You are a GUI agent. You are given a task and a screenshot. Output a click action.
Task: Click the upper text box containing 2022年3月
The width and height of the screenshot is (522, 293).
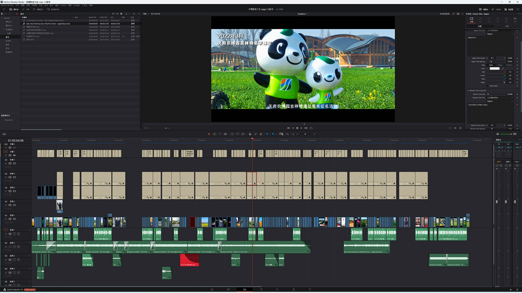(x=491, y=46)
